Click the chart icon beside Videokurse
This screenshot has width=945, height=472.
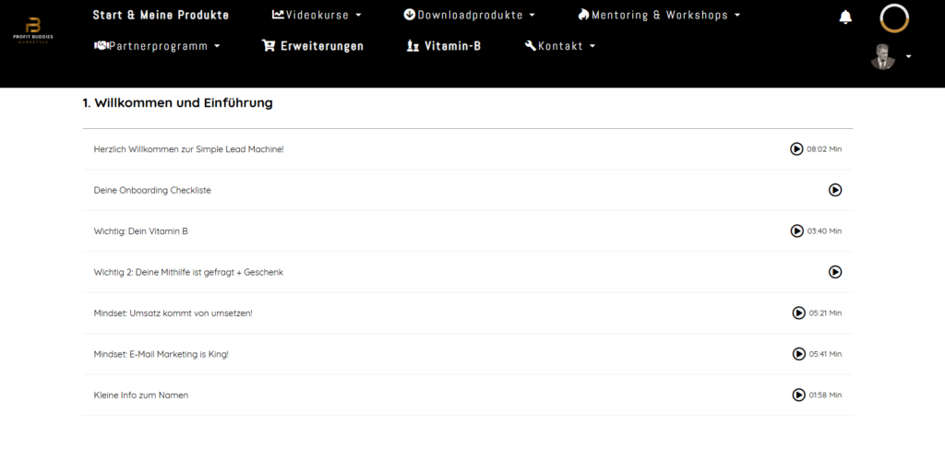[278, 15]
